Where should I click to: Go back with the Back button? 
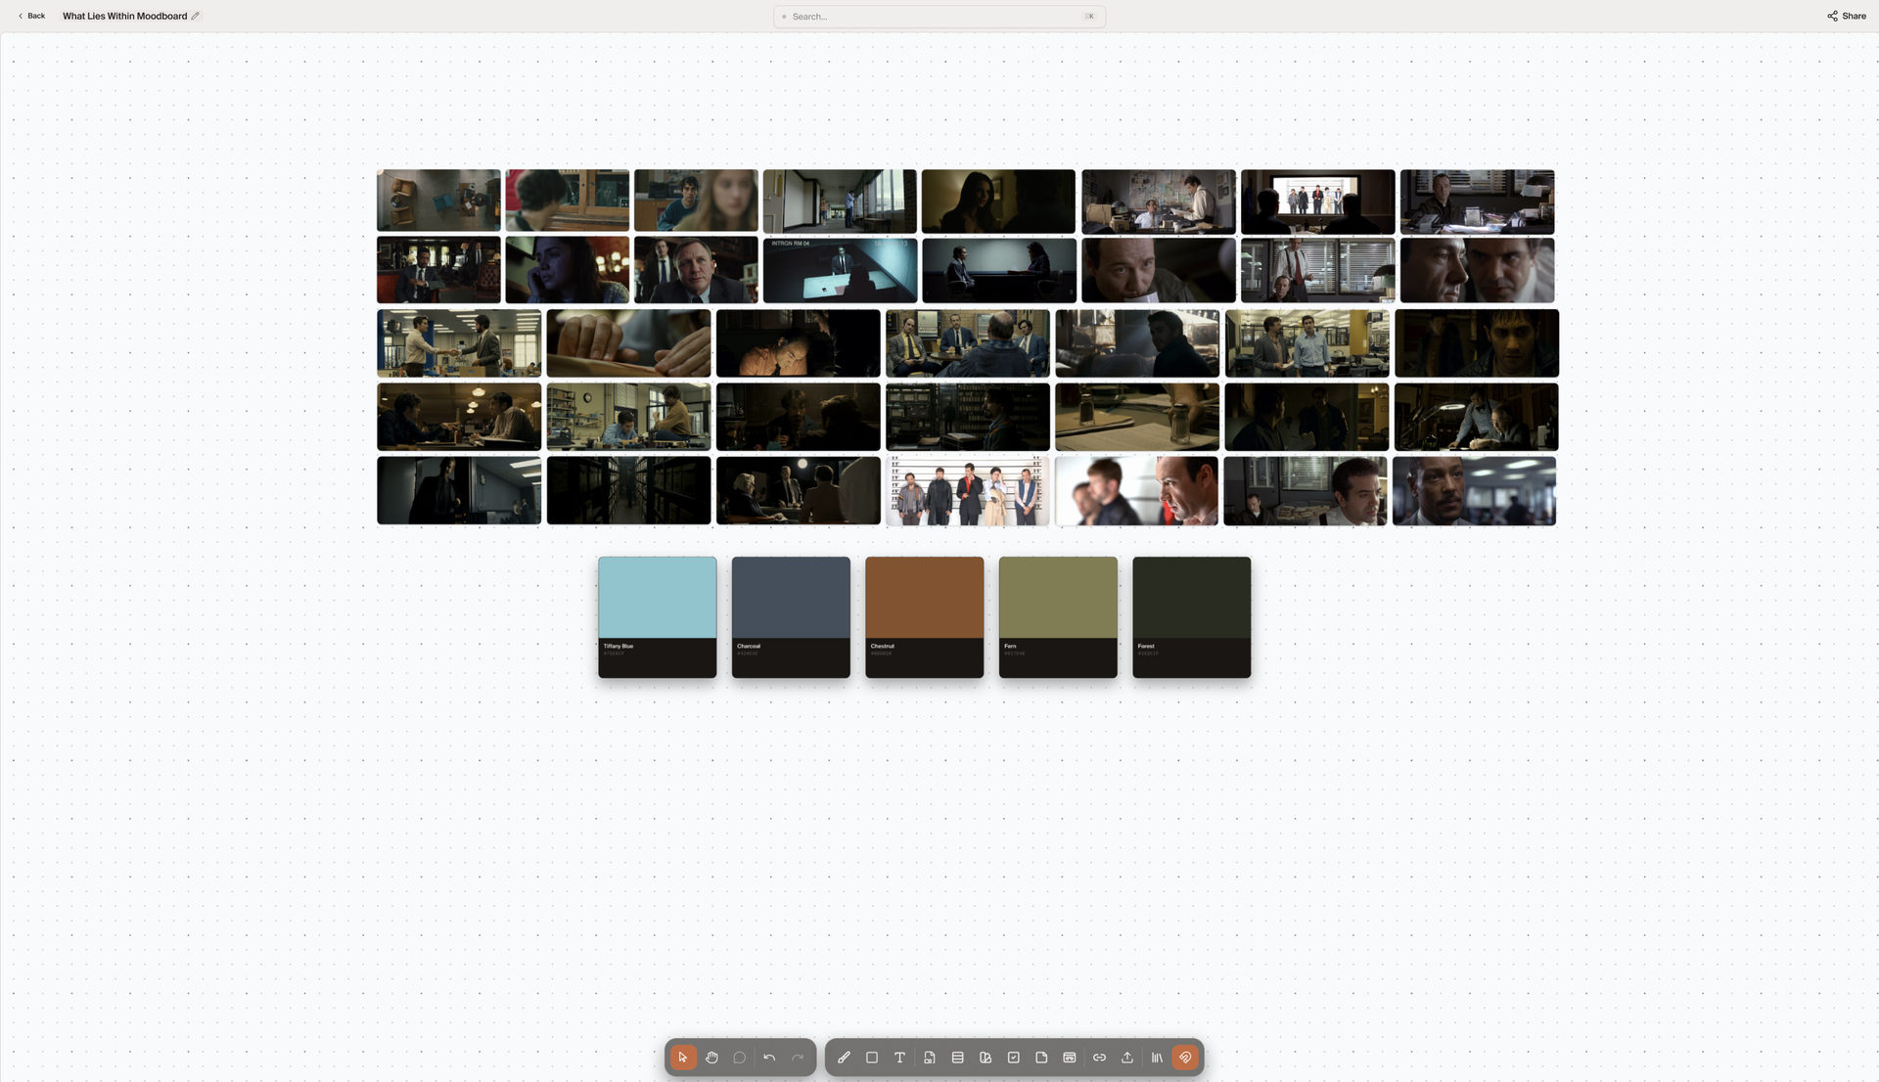(31, 16)
